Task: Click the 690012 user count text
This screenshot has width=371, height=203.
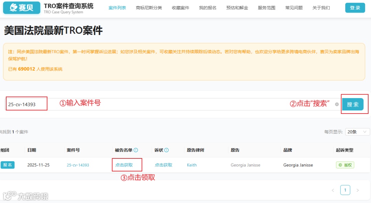Action: coord(26,69)
